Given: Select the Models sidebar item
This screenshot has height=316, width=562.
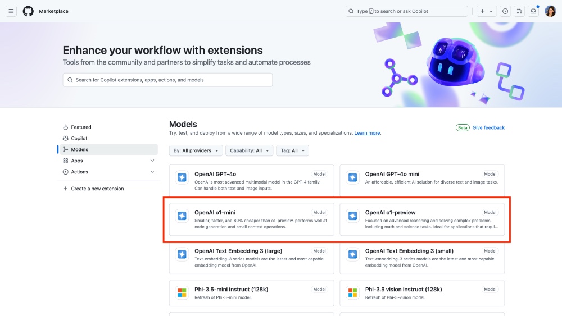Looking at the screenshot, I should [109, 150].
